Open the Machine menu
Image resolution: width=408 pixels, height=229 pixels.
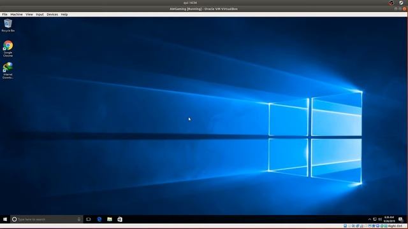(17, 15)
